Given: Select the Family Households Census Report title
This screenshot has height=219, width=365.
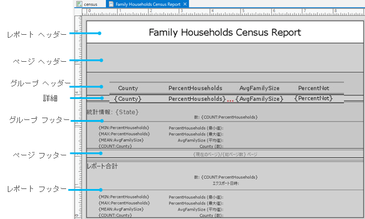Looking at the screenshot, I should (x=225, y=32).
